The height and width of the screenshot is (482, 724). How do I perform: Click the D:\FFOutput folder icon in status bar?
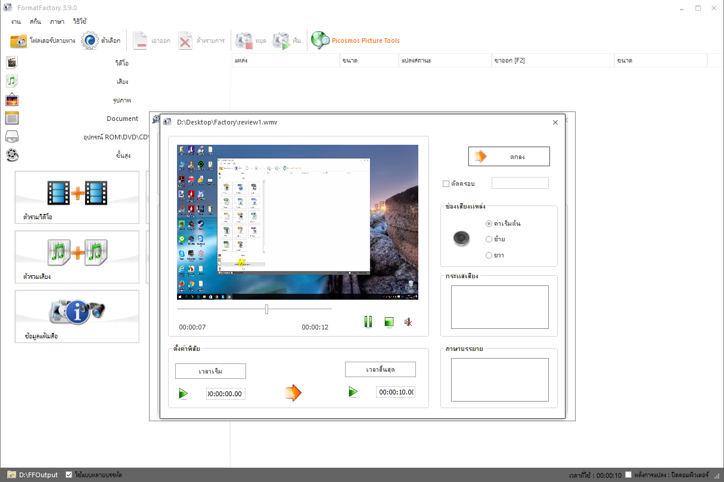tap(11, 475)
